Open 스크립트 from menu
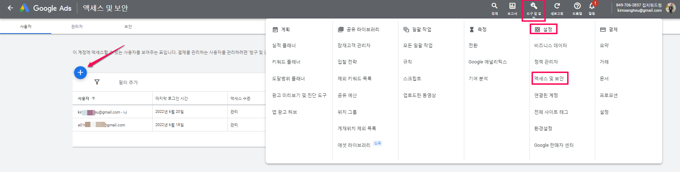The height and width of the screenshot is (172, 680). click(x=412, y=79)
